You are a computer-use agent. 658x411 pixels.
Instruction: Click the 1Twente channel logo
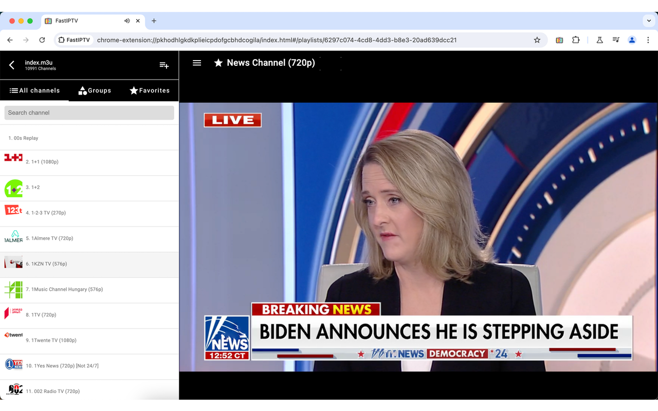13,335
